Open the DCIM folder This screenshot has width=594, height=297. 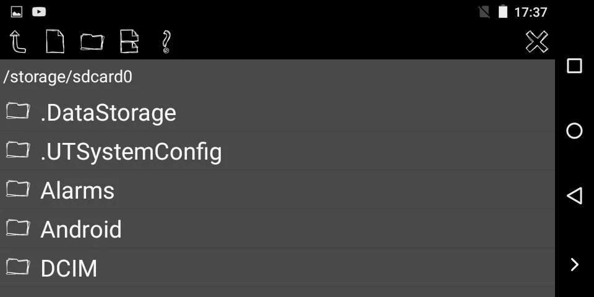(x=69, y=269)
